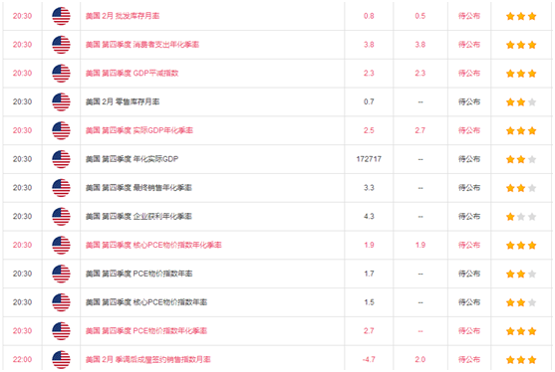
Task: Open the 季调后成屋签约销售指数月率 event
Action: click(x=147, y=359)
